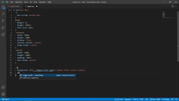
Task: Open the Go menu
Action: 31,2
